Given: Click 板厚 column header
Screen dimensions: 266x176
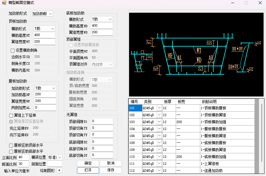Looking at the screenshot, I should [169, 102].
